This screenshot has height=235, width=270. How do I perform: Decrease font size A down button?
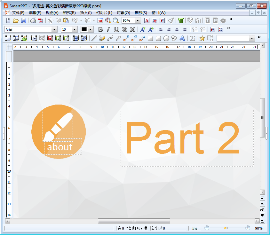pos(151,29)
